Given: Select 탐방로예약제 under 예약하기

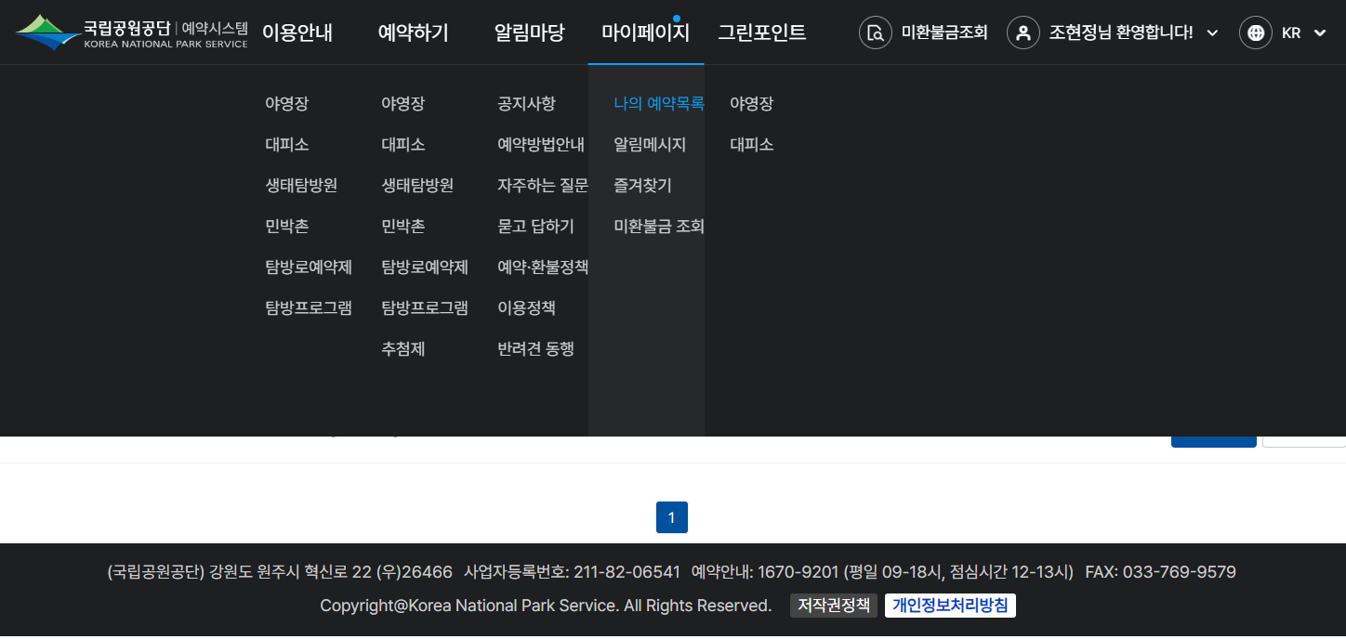Looking at the screenshot, I should [x=425, y=267].
